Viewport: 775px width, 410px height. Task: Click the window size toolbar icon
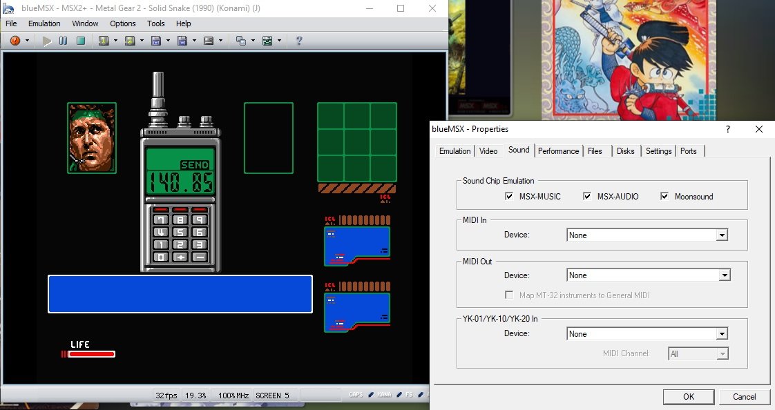240,41
